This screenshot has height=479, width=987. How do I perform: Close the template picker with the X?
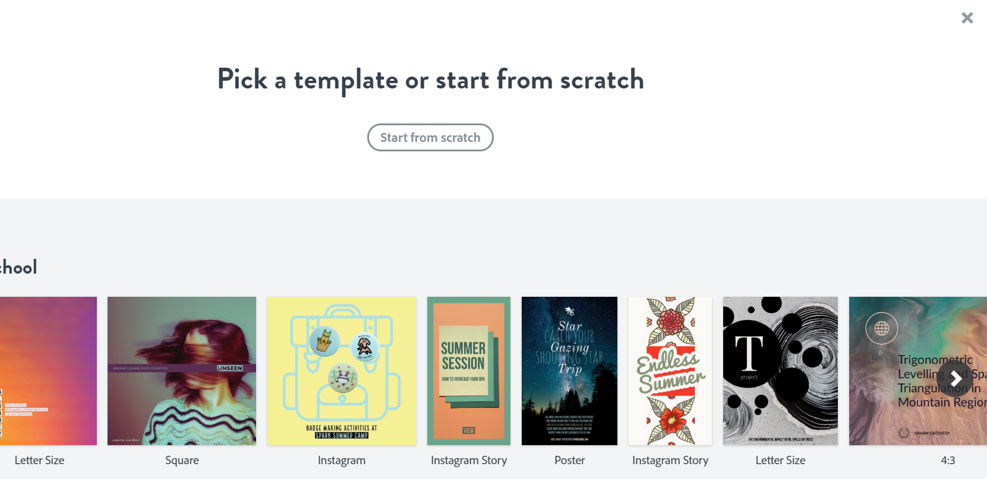pyautogui.click(x=967, y=18)
